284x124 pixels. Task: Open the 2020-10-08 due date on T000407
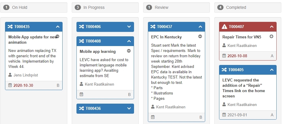tap(237, 56)
